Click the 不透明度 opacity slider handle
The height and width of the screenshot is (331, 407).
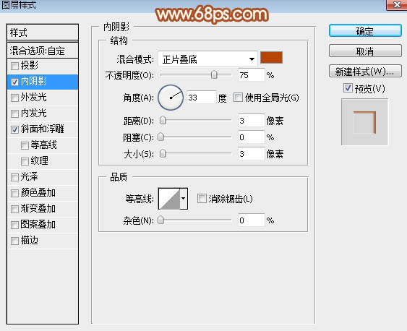[214, 75]
